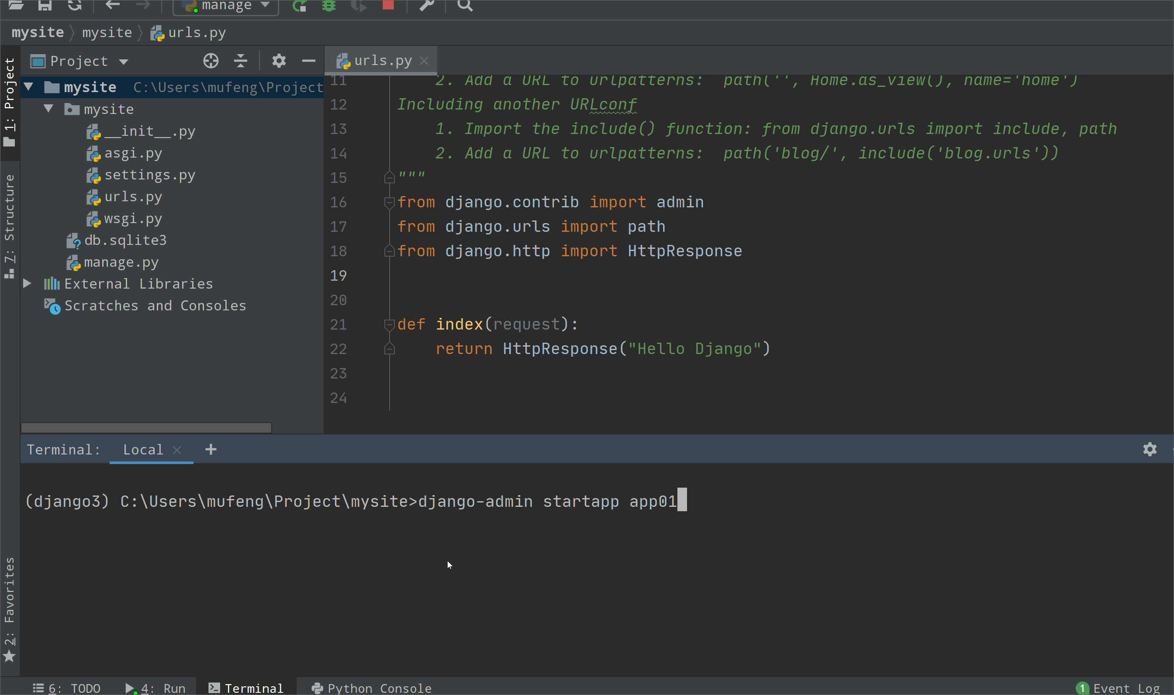
Task: Hide the Project panel with minus icon
Action: pyautogui.click(x=308, y=61)
